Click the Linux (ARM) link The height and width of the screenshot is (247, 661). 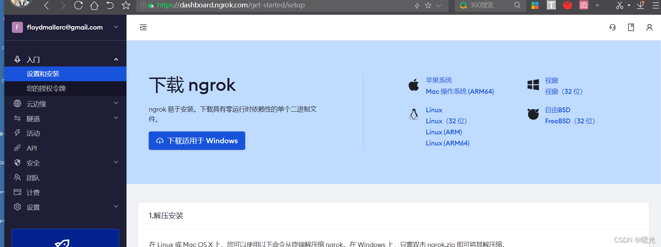(444, 132)
